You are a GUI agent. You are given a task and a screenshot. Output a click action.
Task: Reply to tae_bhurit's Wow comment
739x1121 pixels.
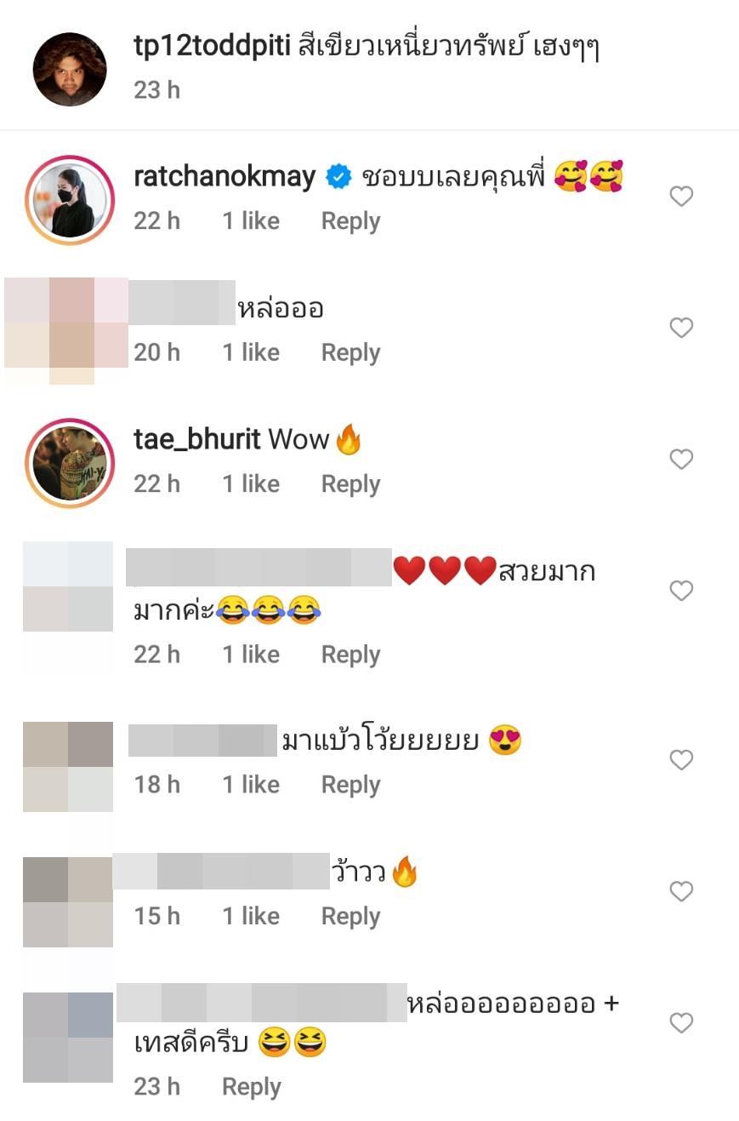click(x=350, y=484)
